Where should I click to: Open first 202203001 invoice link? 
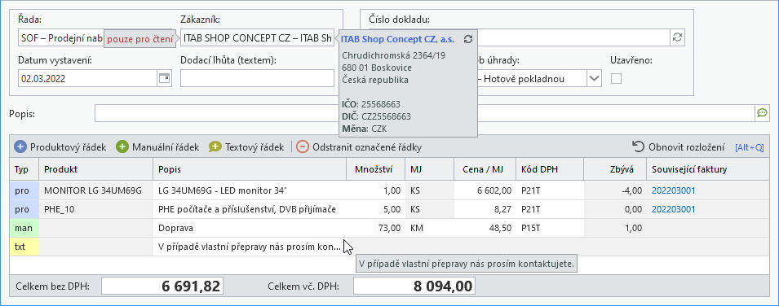tap(673, 190)
